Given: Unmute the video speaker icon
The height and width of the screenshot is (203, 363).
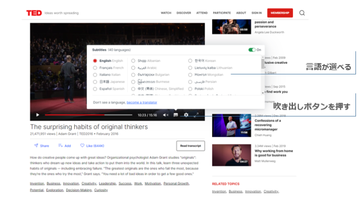Looking at the screenshot, I should coord(165,115).
